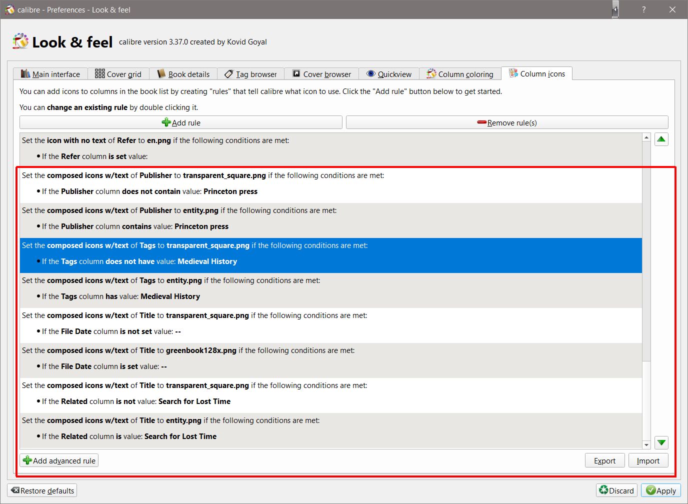
Task: Switch to the Main interface tab
Action: [x=50, y=74]
